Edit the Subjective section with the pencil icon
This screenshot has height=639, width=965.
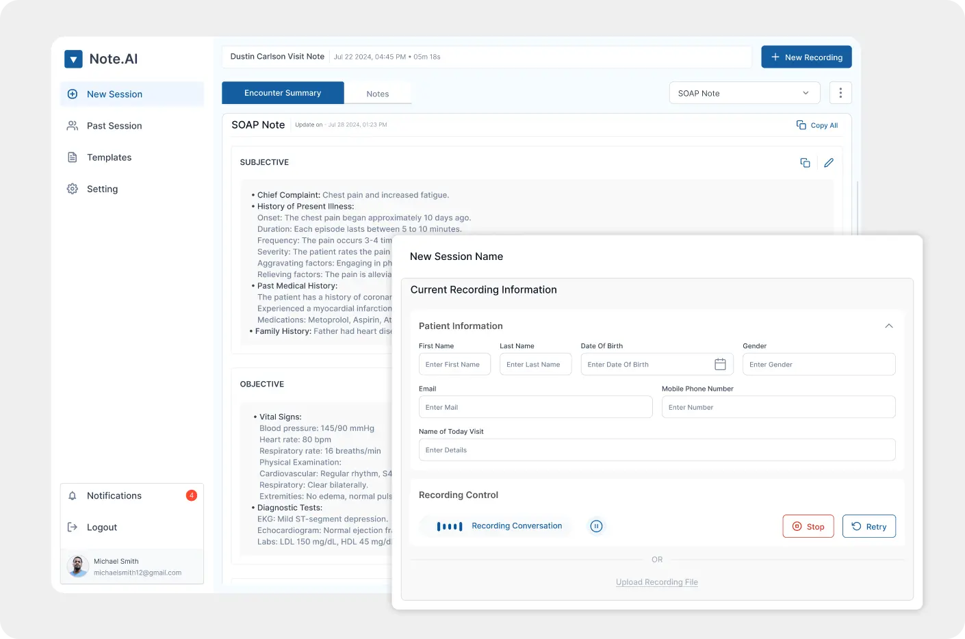tap(829, 162)
